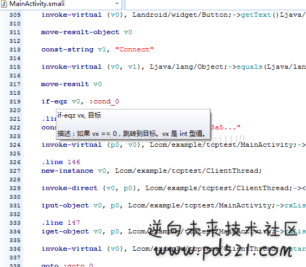
Task: Click invoke-virtual on line 336
Action: point(72,249)
